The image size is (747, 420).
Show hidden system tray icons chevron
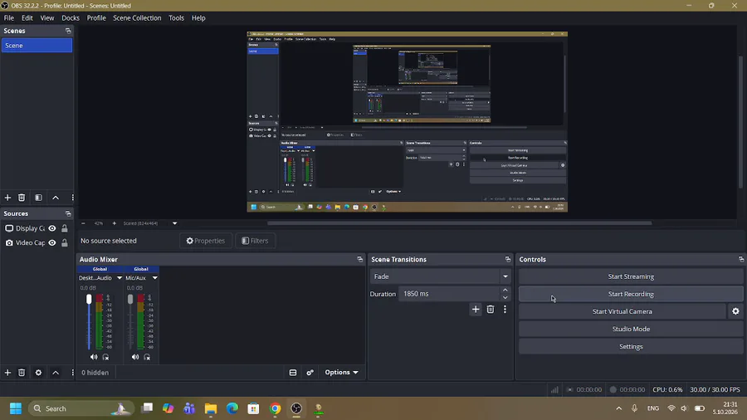point(618,408)
